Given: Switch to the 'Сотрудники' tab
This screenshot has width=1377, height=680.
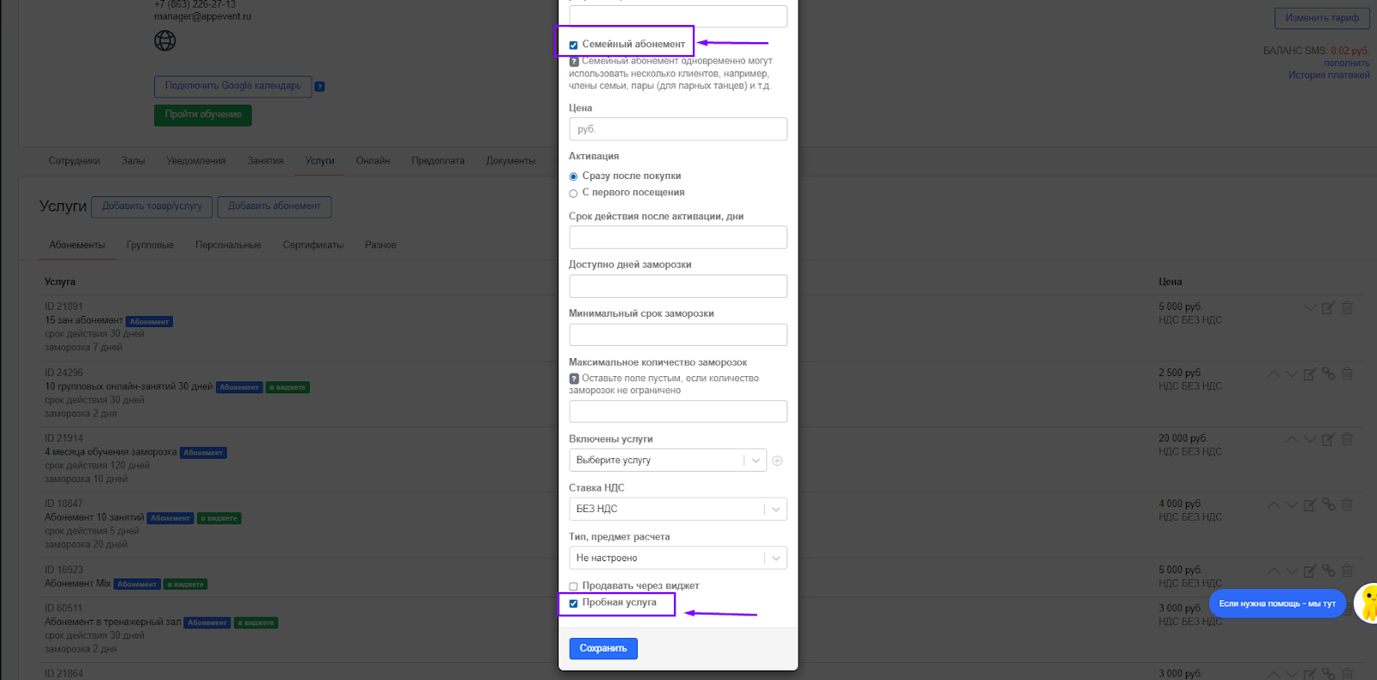Looking at the screenshot, I should click(x=74, y=161).
